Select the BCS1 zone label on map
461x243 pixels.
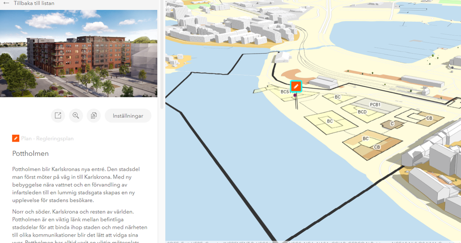pyautogui.click(x=285, y=92)
